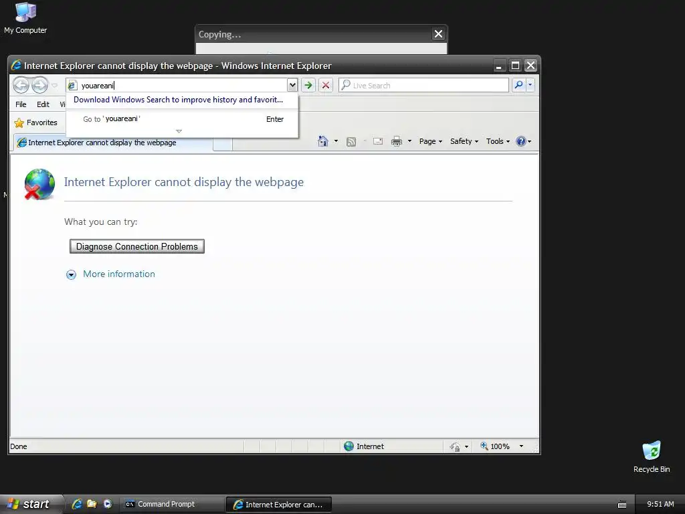Select the Recycle Bin desktop icon
The image size is (685, 514).
[652, 456]
